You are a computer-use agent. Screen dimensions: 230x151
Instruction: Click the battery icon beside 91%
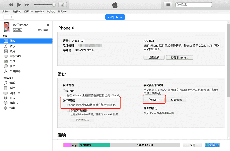pyautogui.click(x=45, y=30)
